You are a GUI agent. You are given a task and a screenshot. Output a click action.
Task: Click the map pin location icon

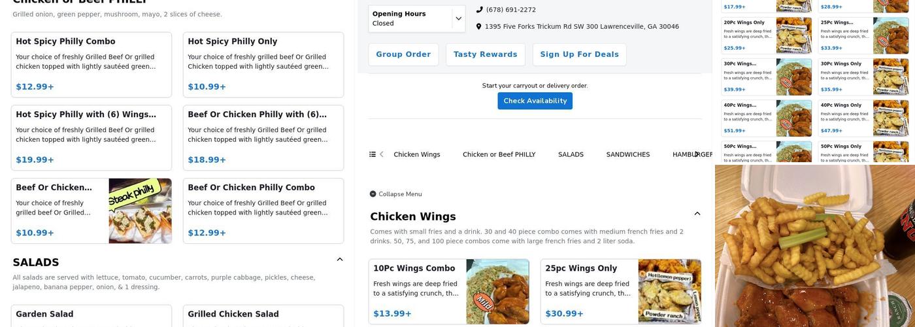pos(479,27)
